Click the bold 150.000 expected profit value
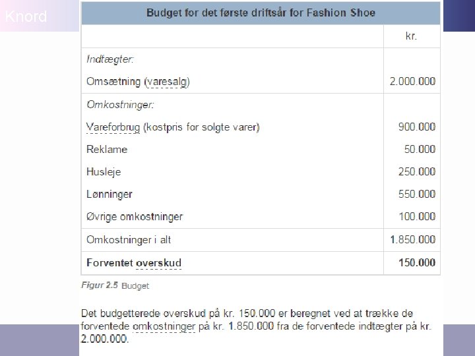Viewport: 475px width, 356px height. 416,262
